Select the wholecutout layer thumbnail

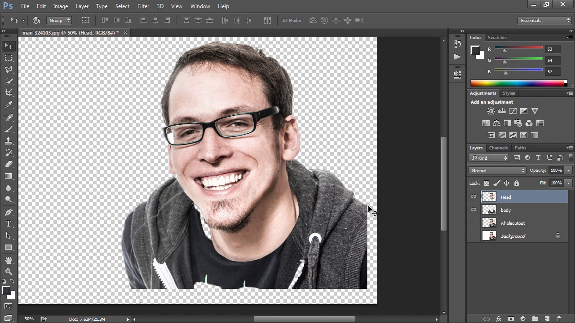(489, 223)
